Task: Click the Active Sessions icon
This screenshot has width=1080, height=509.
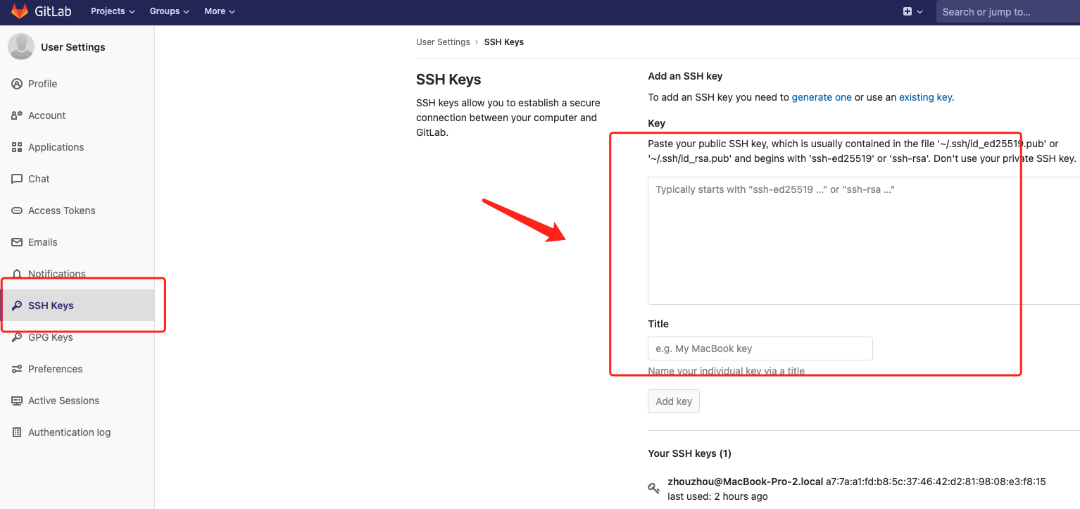Action: [17, 401]
